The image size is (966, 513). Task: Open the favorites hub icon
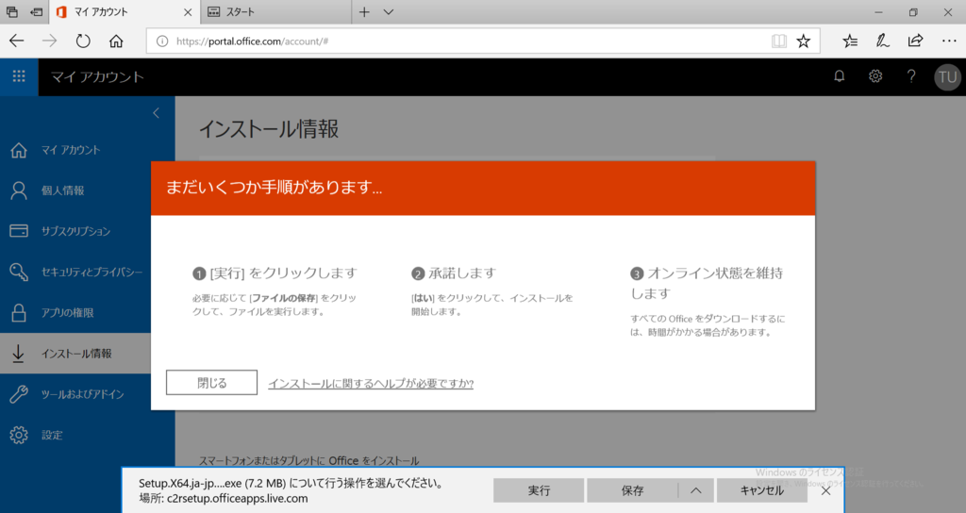pyautogui.click(x=850, y=41)
